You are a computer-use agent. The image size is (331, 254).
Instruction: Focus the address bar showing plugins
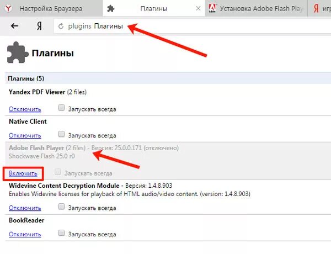192,26
